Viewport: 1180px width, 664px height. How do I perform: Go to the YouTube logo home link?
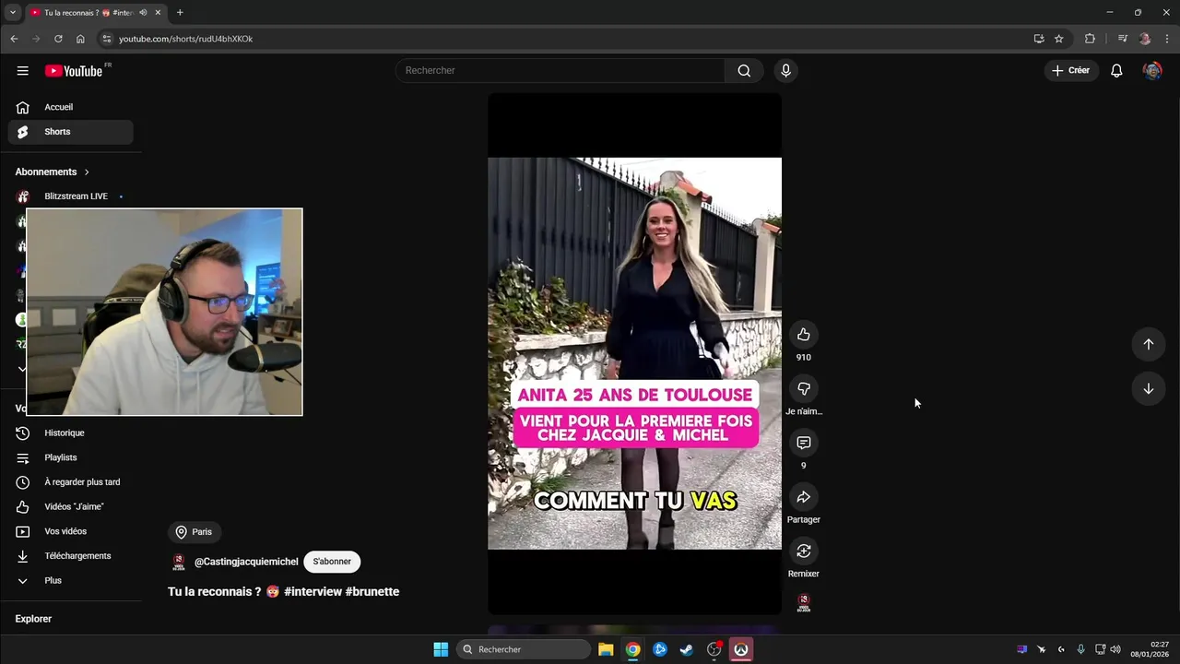pos(74,71)
